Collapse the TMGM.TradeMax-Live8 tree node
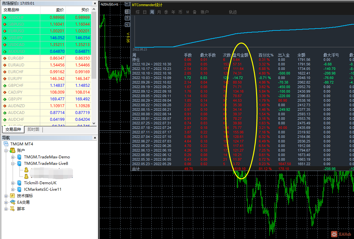The height and width of the screenshot is (239, 354). coord(13,164)
